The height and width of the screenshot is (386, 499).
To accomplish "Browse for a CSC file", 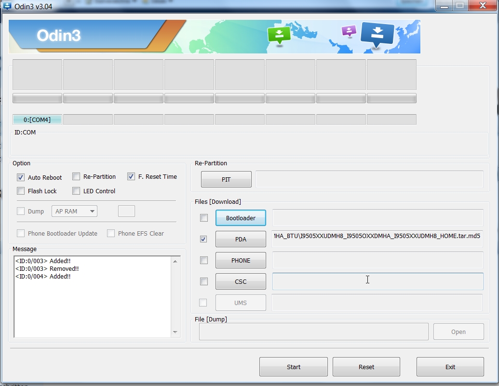I will click(x=241, y=281).
